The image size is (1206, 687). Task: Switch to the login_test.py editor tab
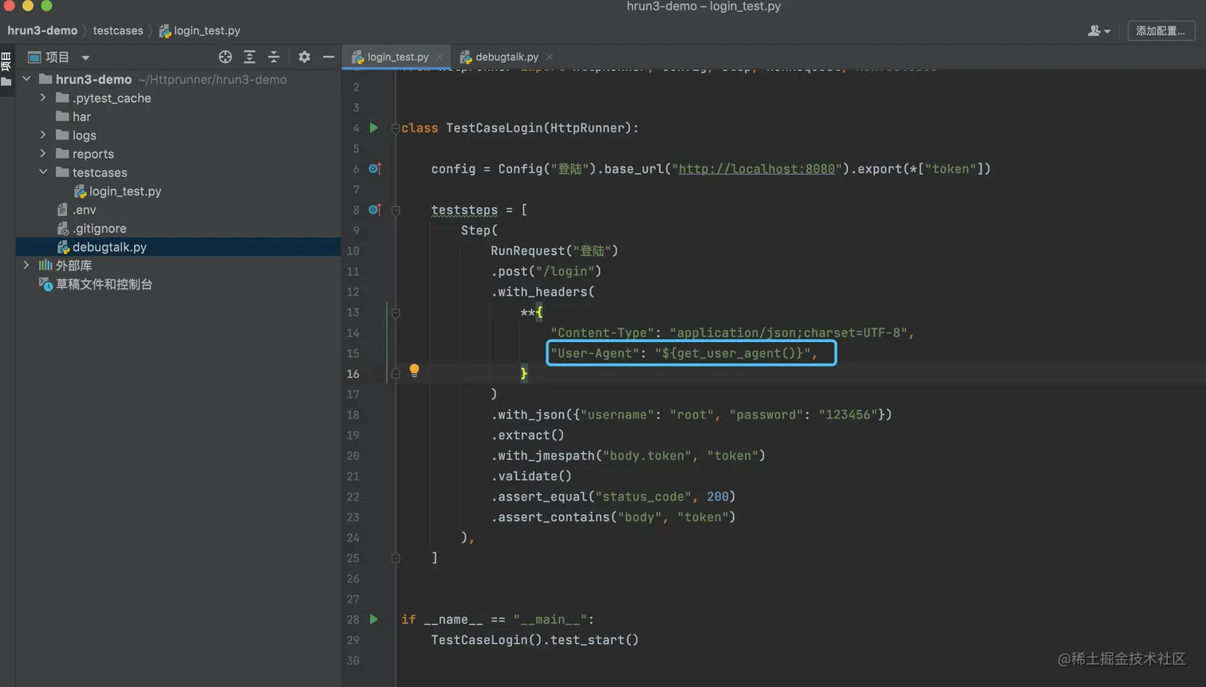coord(396,57)
